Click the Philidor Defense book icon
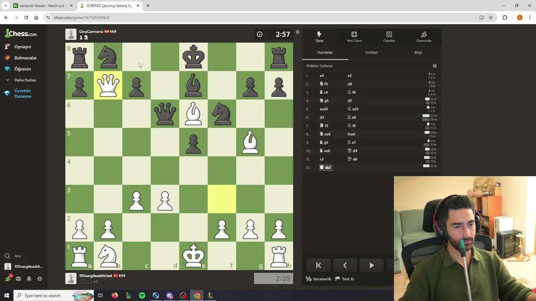This screenshot has width=536, height=301. coord(434,66)
